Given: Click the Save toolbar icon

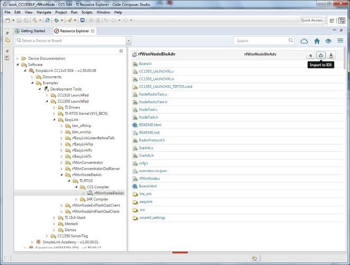Looking at the screenshot, I should click(19, 21).
